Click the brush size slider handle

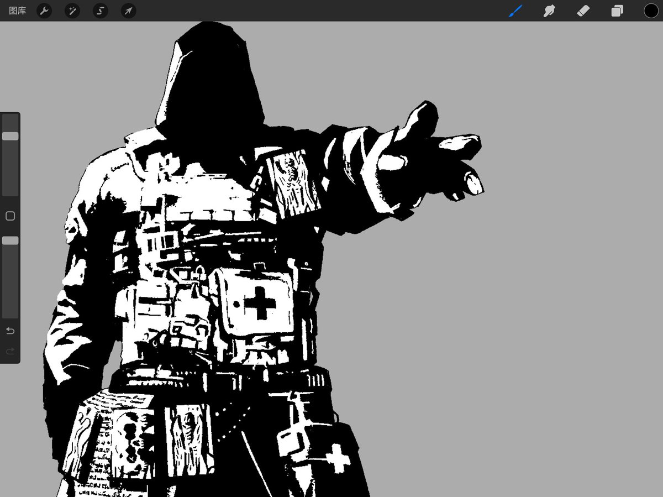[x=10, y=136]
